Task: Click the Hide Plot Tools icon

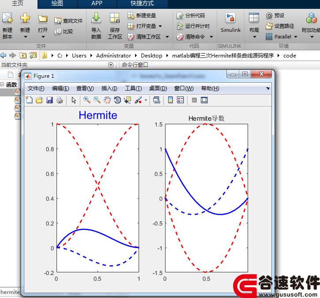Action: coord(194,100)
